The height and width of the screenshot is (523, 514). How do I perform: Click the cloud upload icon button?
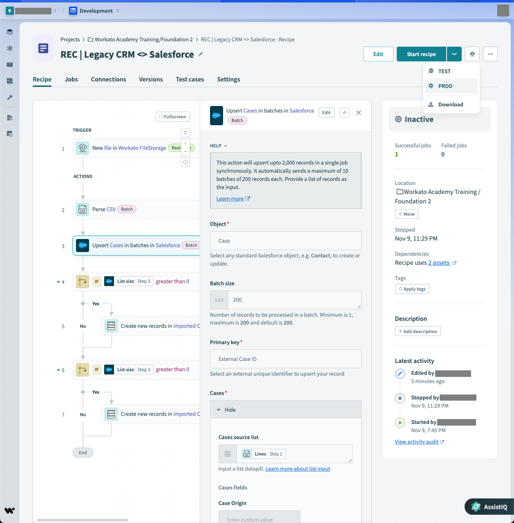pyautogui.click(x=472, y=54)
